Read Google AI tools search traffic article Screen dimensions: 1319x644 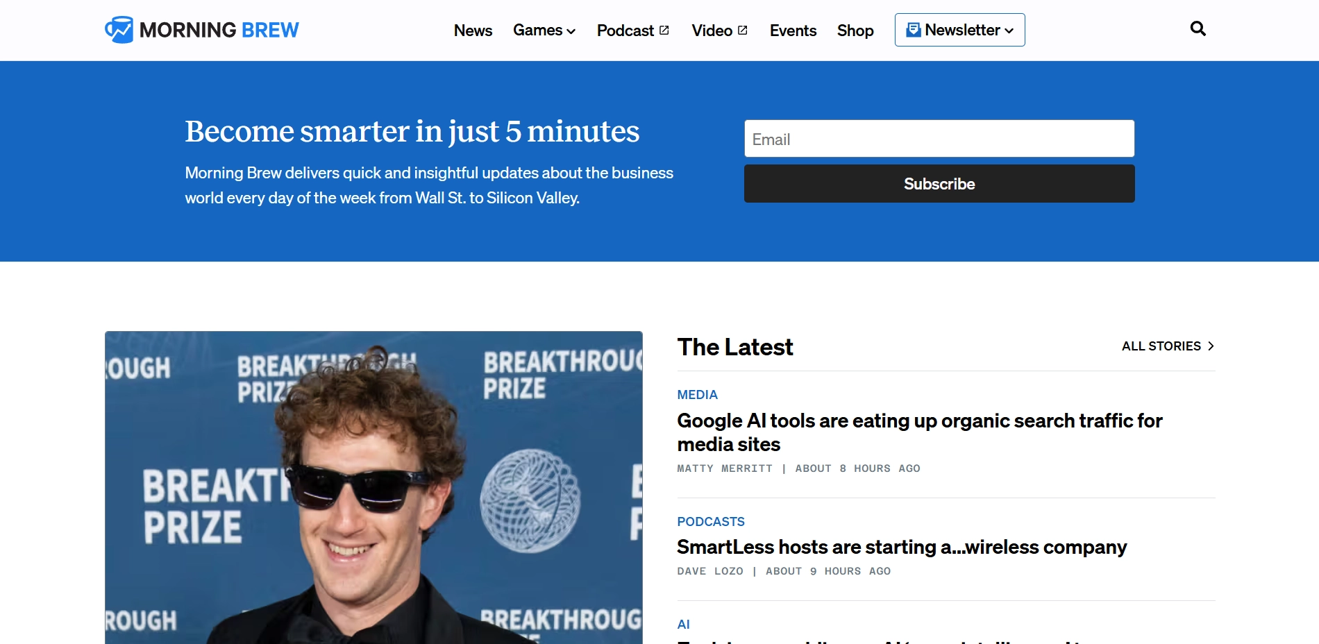coord(920,432)
